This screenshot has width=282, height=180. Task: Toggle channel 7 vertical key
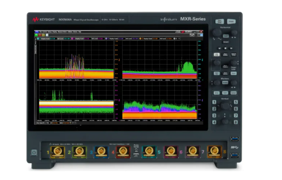tap(236, 115)
